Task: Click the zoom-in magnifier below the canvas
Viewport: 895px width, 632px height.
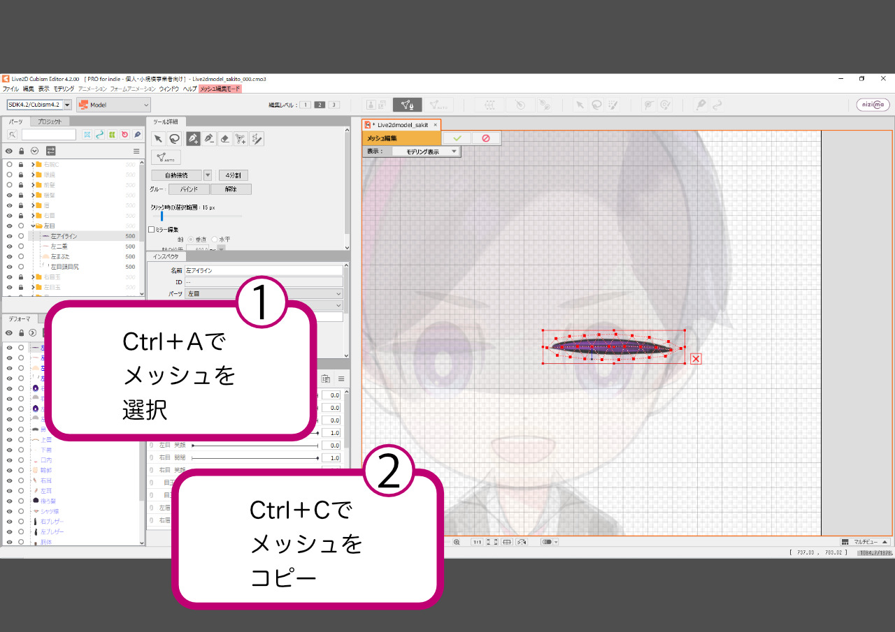Action: (457, 542)
